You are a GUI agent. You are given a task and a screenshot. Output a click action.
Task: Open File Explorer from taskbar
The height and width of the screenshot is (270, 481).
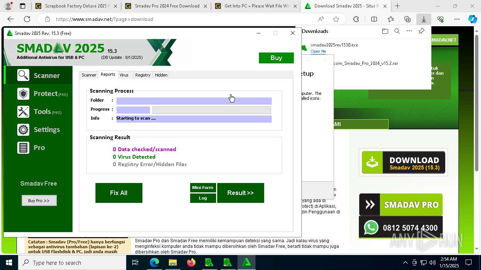[x=172, y=262]
